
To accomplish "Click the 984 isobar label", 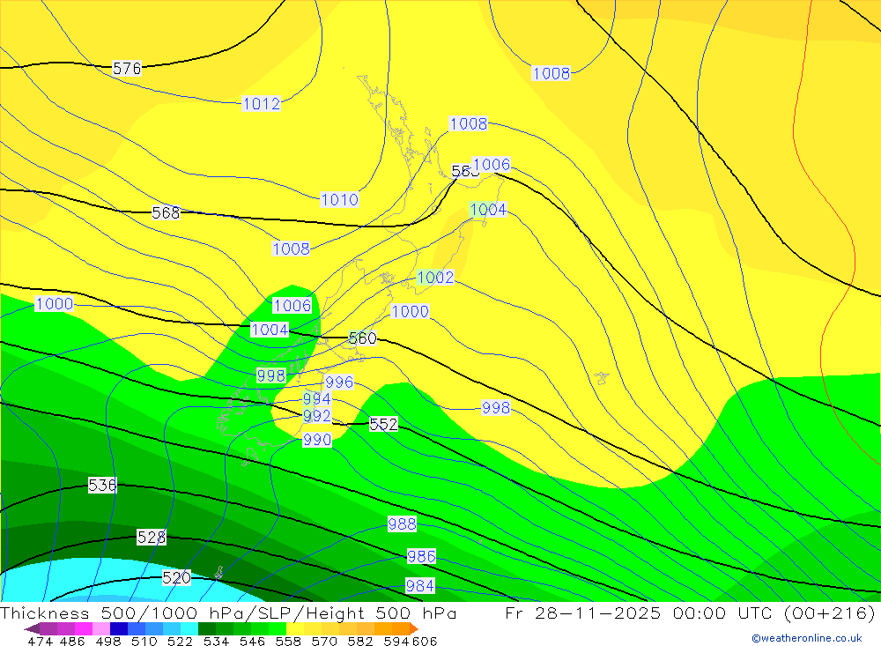I will (x=419, y=586).
